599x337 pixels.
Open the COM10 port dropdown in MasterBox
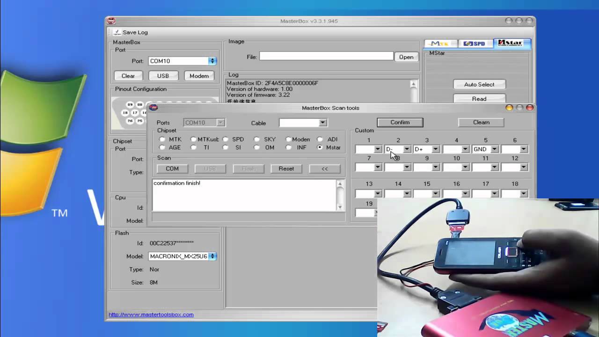[x=212, y=61]
